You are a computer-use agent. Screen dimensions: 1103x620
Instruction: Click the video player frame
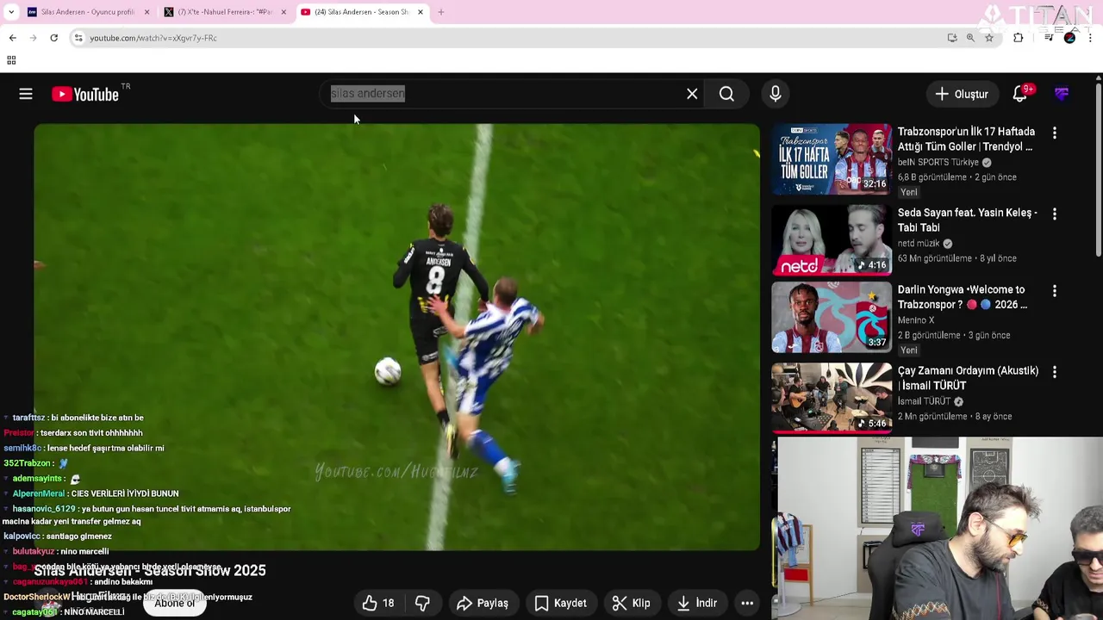pyautogui.click(x=396, y=337)
